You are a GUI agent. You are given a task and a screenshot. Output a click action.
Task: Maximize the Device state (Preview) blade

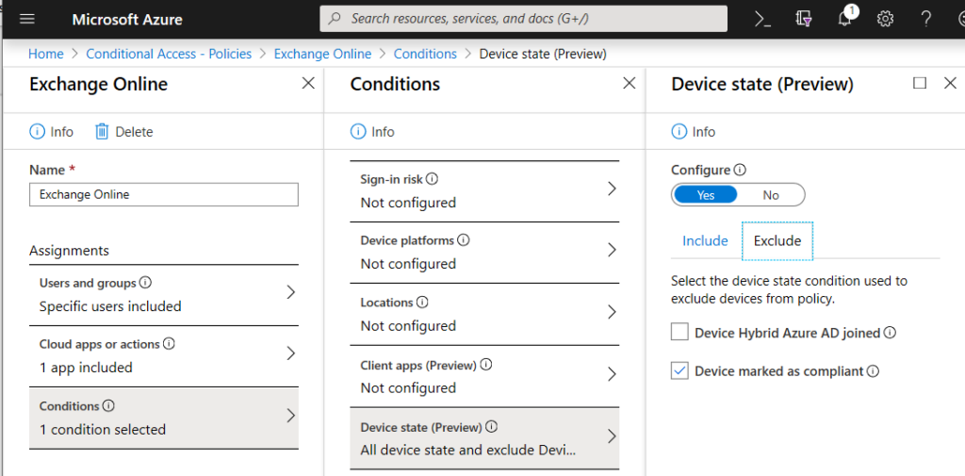coord(920,83)
